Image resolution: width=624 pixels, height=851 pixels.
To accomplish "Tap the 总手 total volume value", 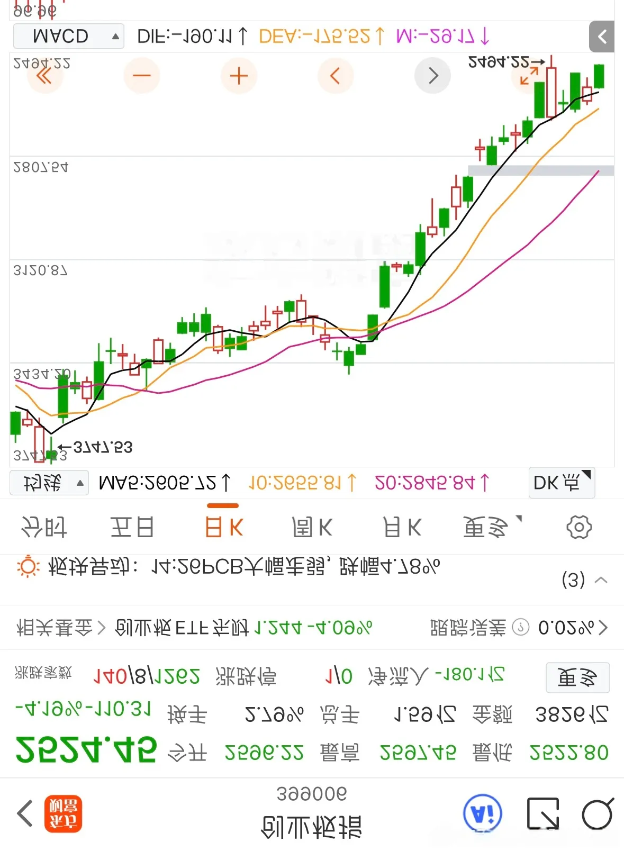I will (425, 715).
